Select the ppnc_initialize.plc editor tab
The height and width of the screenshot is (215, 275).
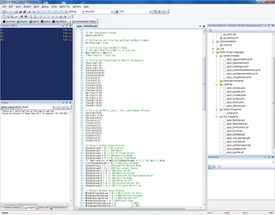coord(87,26)
